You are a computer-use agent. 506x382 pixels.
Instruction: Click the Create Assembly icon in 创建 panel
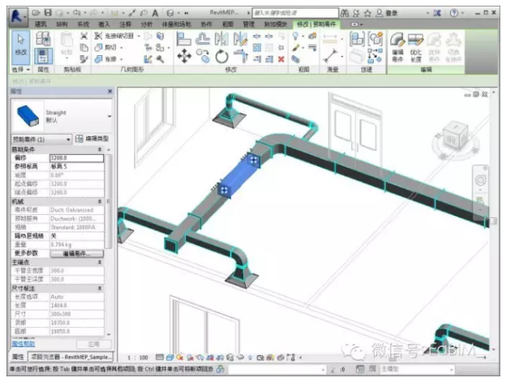[357, 39]
